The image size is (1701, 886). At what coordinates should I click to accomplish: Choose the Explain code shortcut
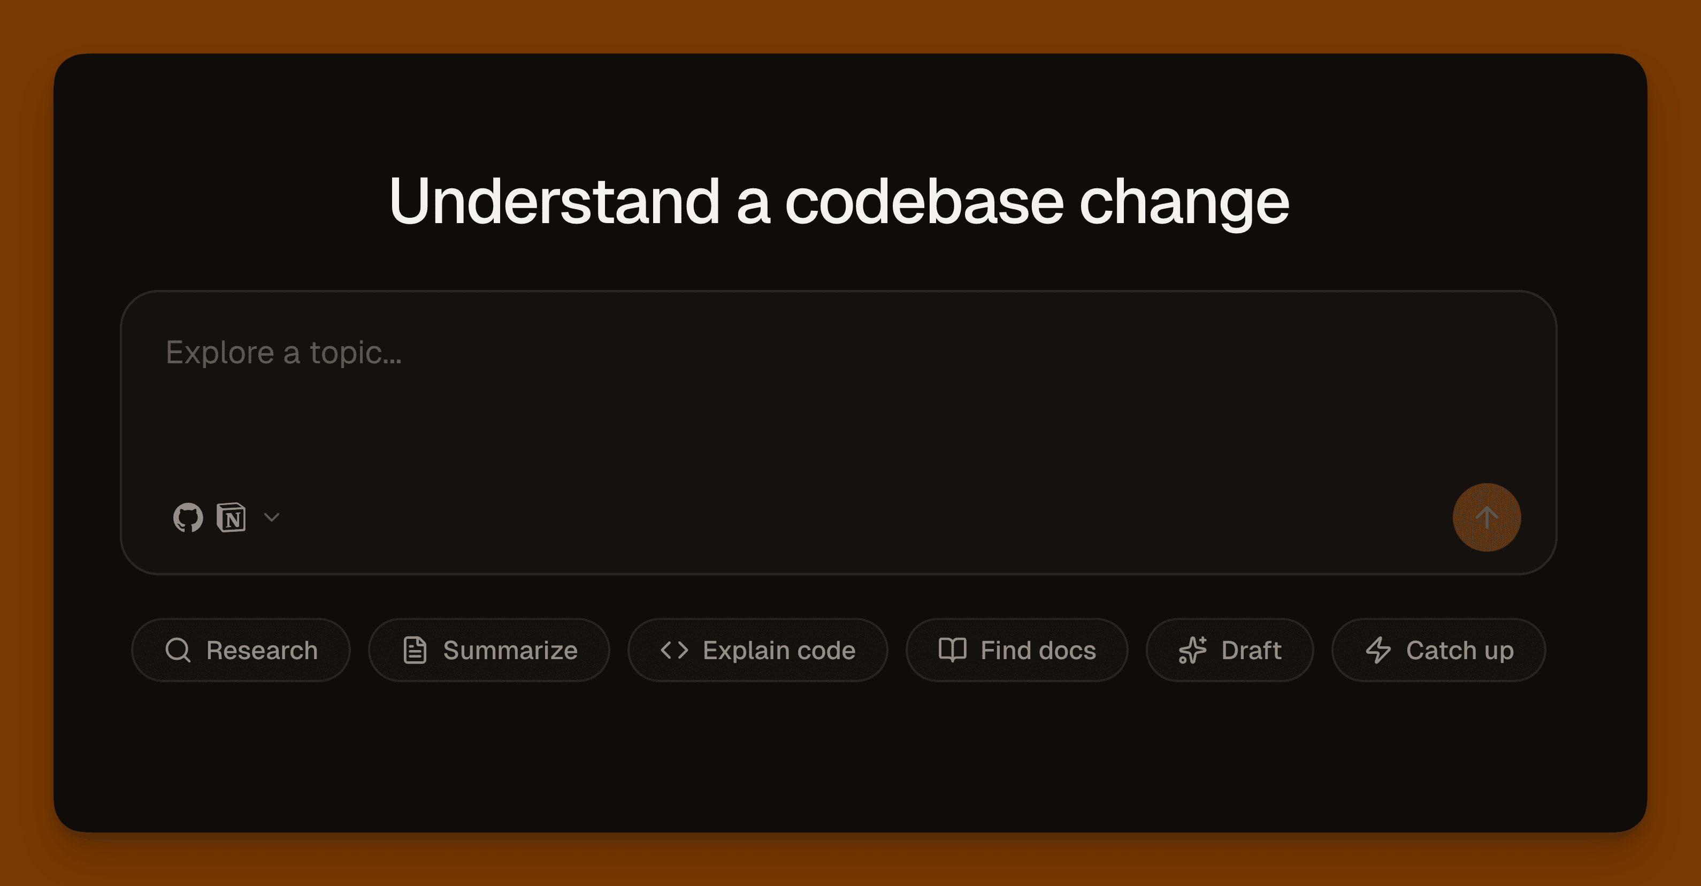pyautogui.click(x=757, y=650)
